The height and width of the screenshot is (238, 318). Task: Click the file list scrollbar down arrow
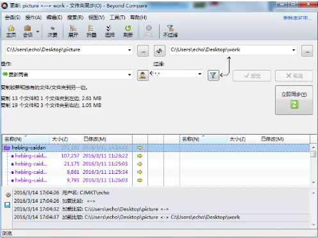pyautogui.click(x=314, y=182)
